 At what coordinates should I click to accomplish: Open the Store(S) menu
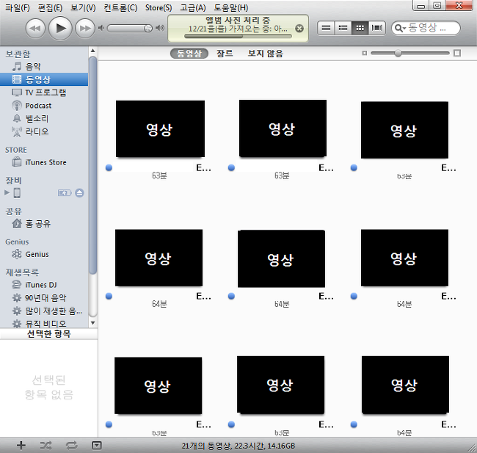(x=159, y=7)
